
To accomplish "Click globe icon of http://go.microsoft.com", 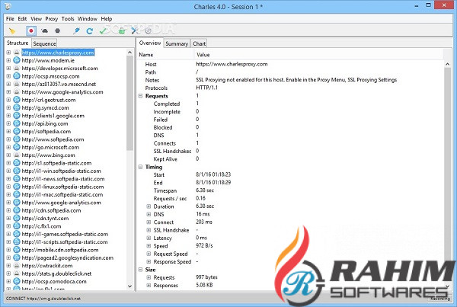I will [x=17, y=147].
